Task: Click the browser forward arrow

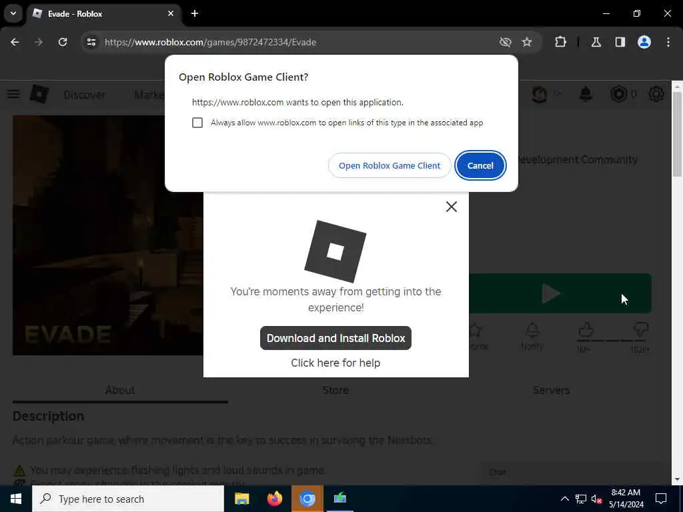Action: (39, 42)
